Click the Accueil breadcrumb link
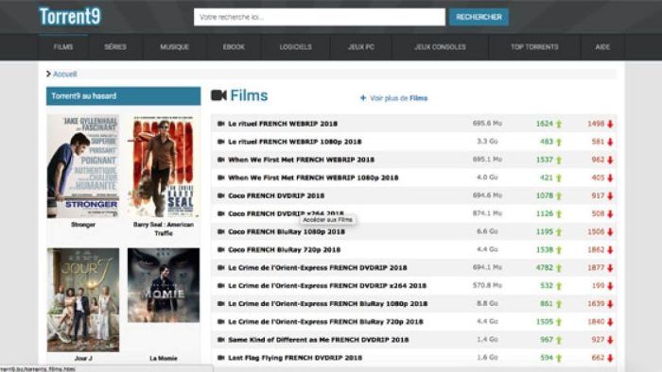This screenshot has width=662, height=372. [64, 75]
